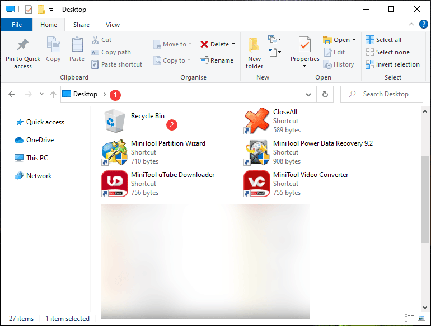Open address bar history dropdown

point(308,95)
